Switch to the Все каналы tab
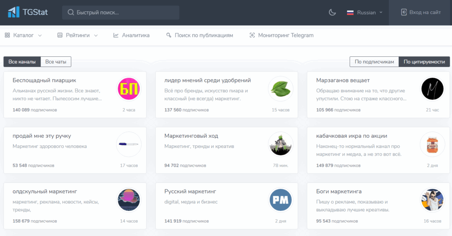 [x=22, y=62]
